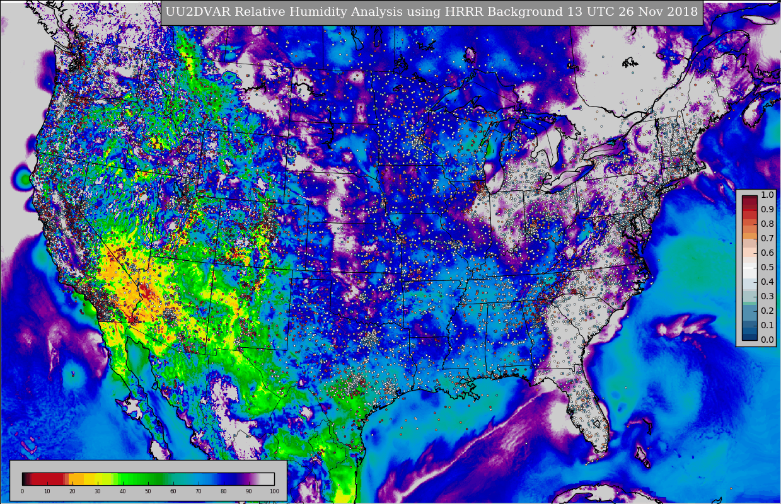This screenshot has width=781, height=504.
Task: Click the 70 tick label on humidity colorbar
Action: (199, 491)
